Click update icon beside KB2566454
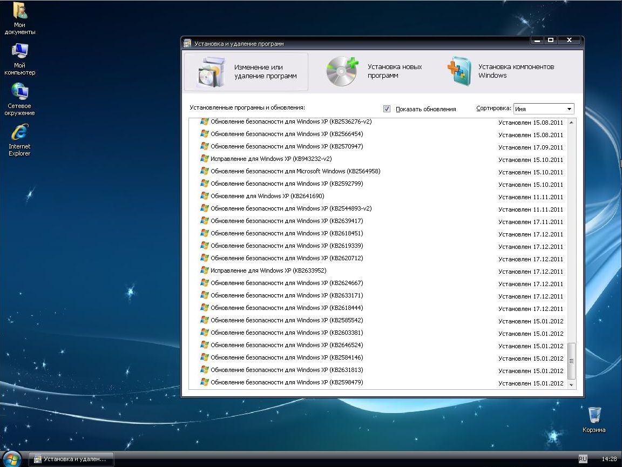Screen dimensions: 622x467 point(204,134)
